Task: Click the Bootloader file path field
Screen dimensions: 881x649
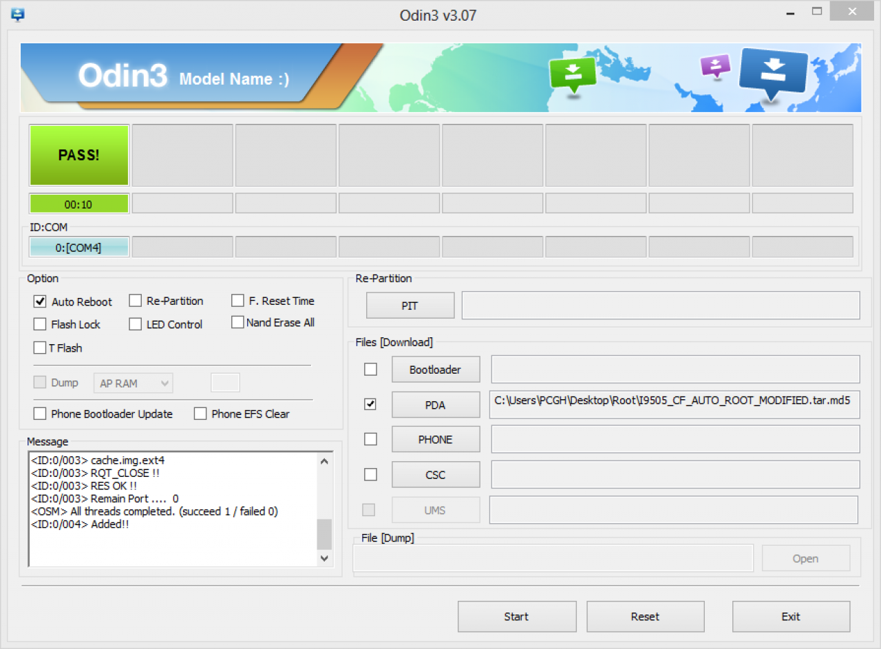Action: pyautogui.click(x=675, y=370)
